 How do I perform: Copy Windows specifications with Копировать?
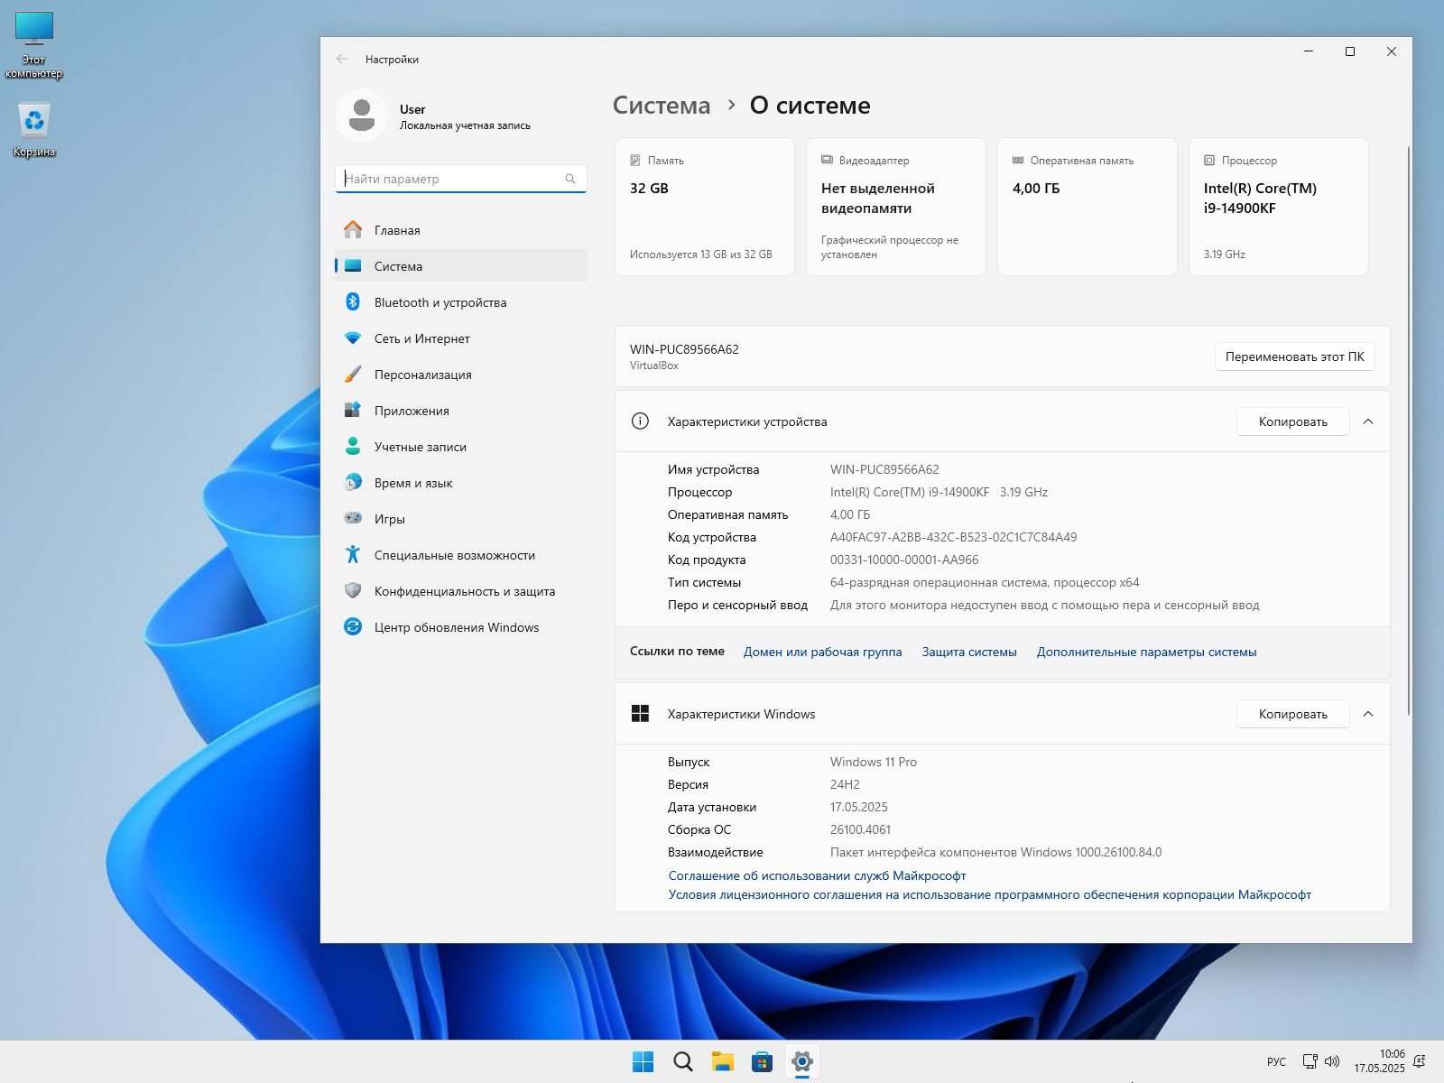point(1292,714)
